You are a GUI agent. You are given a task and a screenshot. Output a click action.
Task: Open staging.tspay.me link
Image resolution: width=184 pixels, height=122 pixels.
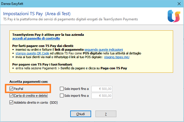pyautogui.click(x=117, y=57)
